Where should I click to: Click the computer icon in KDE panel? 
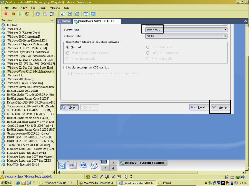point(73,166)
